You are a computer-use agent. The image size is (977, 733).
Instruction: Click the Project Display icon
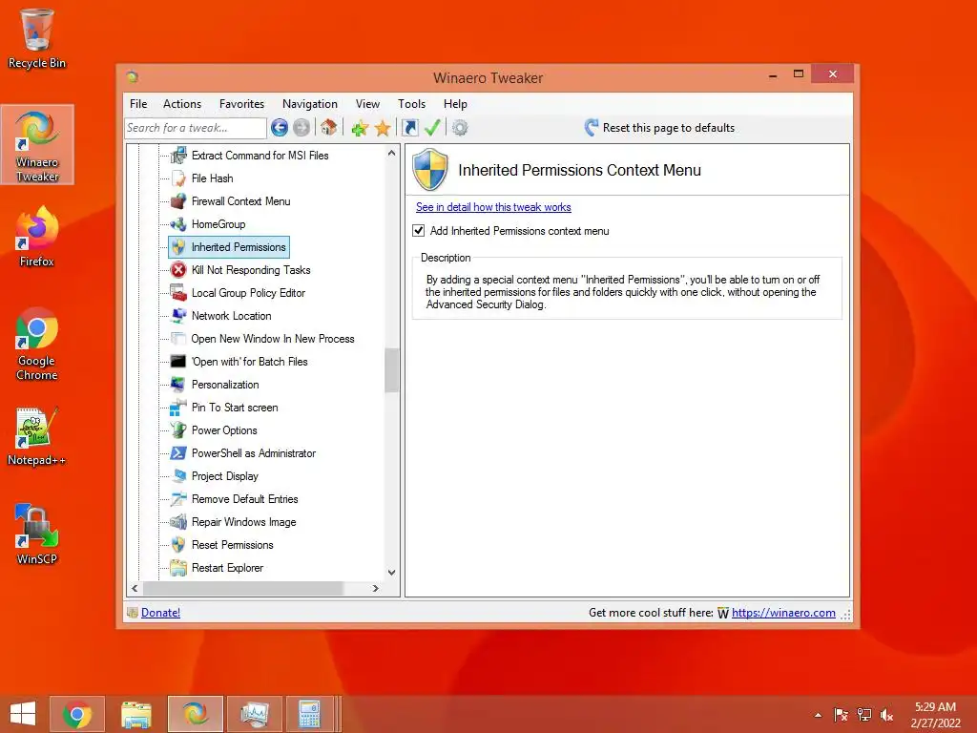click(178, 476)
